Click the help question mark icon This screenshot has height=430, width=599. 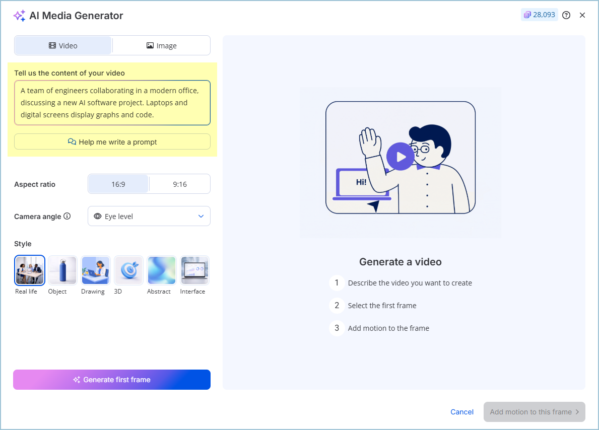pos(566,15)
